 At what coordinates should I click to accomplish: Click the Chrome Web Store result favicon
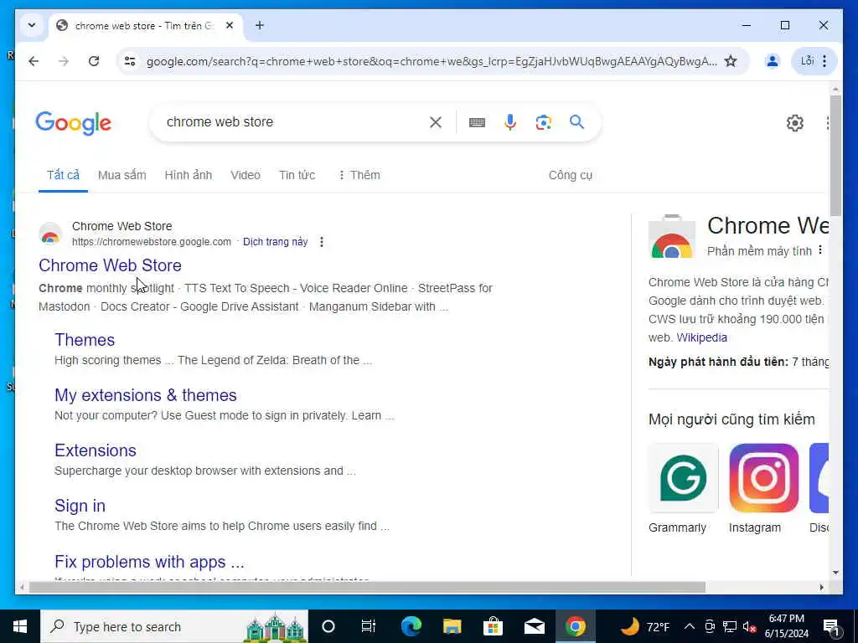click(x=50, y=234)
